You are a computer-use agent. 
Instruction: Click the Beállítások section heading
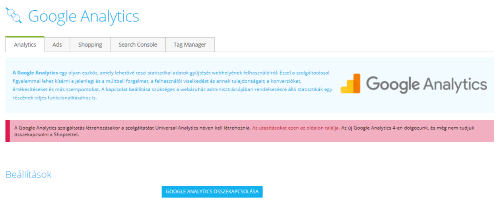click(x=29, y=174)
